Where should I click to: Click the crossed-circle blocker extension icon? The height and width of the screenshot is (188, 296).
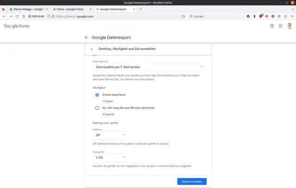(x=273, y=17)
